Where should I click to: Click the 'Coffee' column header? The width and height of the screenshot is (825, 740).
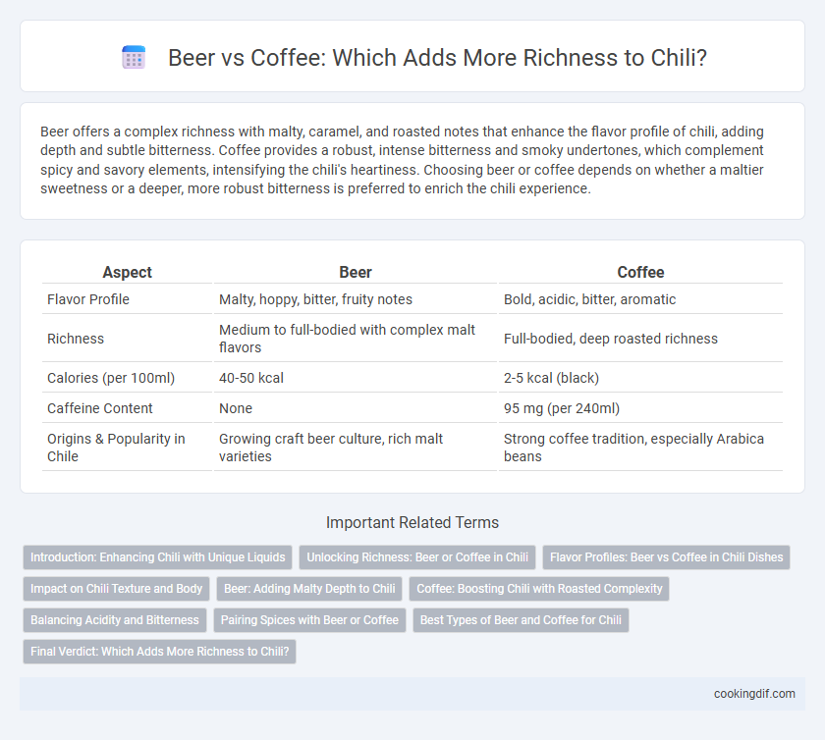pos(640,272)
